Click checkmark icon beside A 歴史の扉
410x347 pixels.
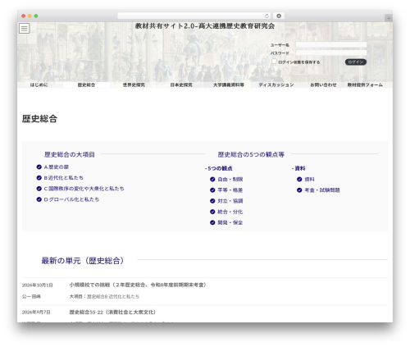(x=39, y=167)
